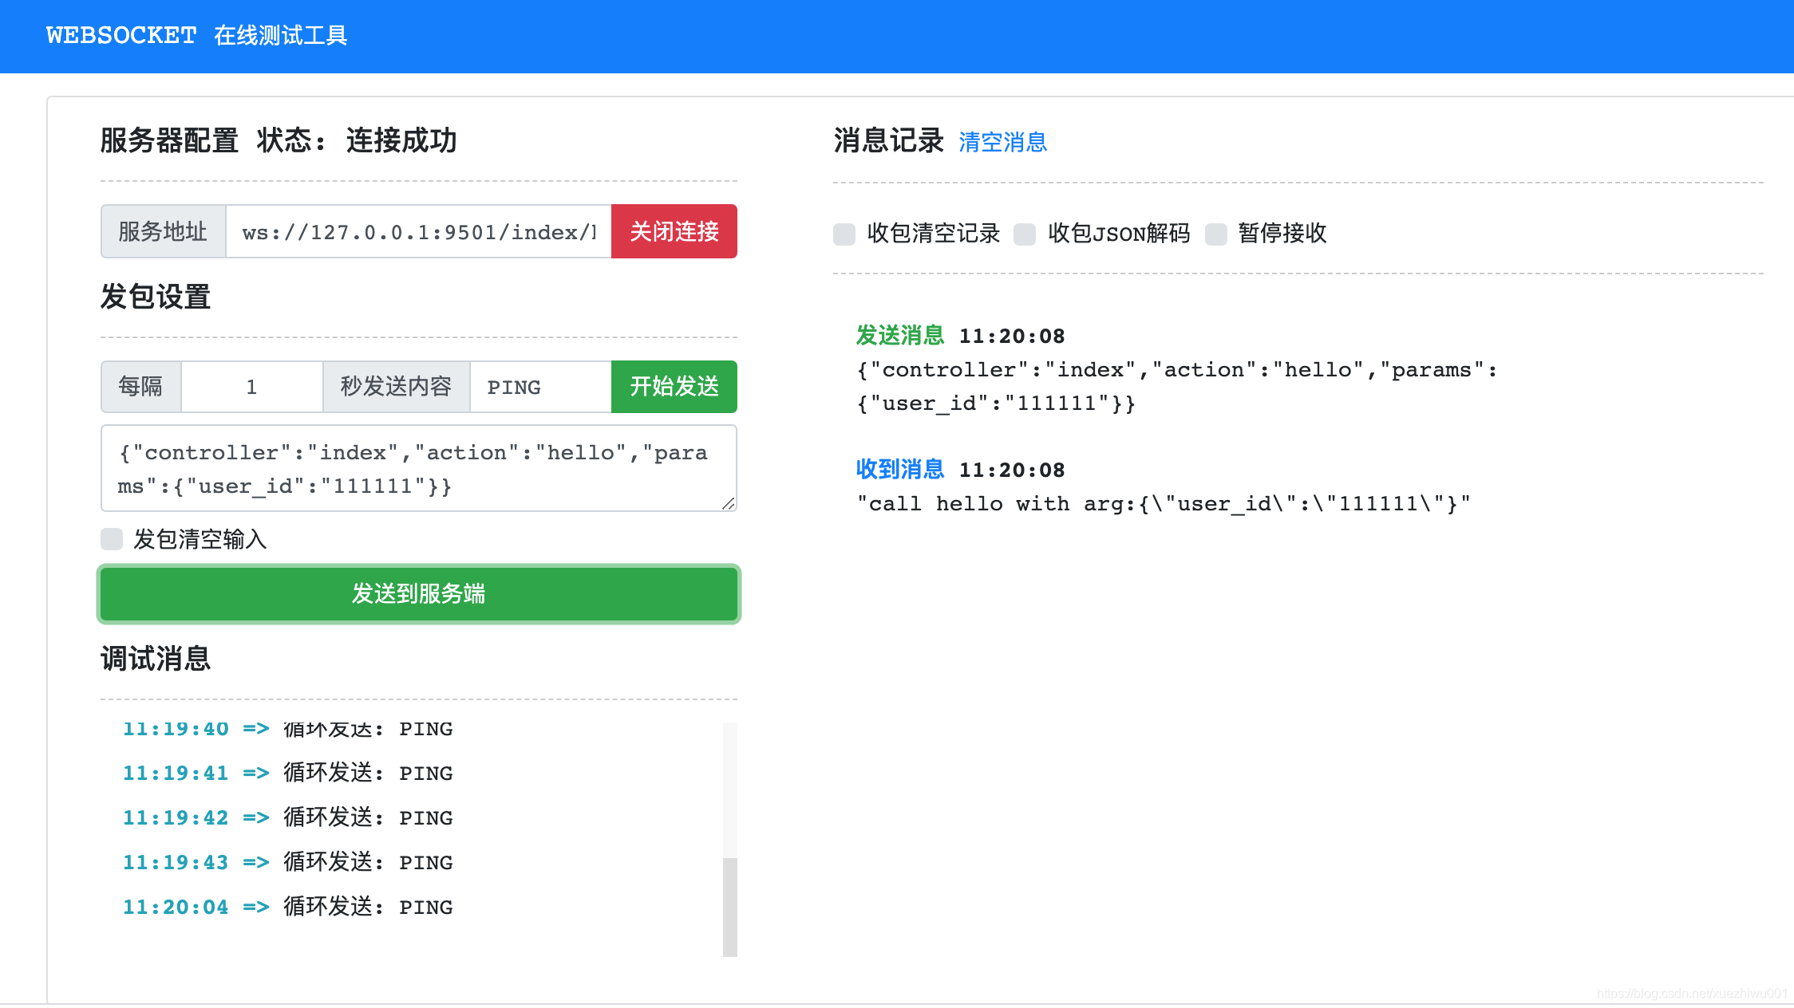Click the red 关闭连接 button

[x=674, y=231]
